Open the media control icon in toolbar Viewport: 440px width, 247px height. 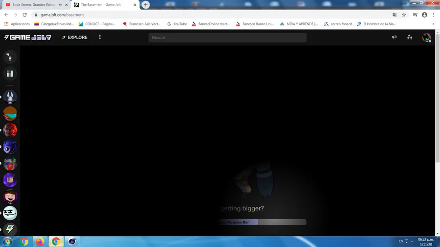click(415, 15)
